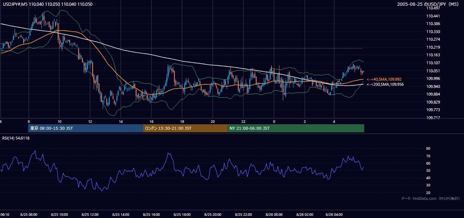
Task: Select the Tokyo 08:00-15:30 JST session bar
Action: coord(86,128)
